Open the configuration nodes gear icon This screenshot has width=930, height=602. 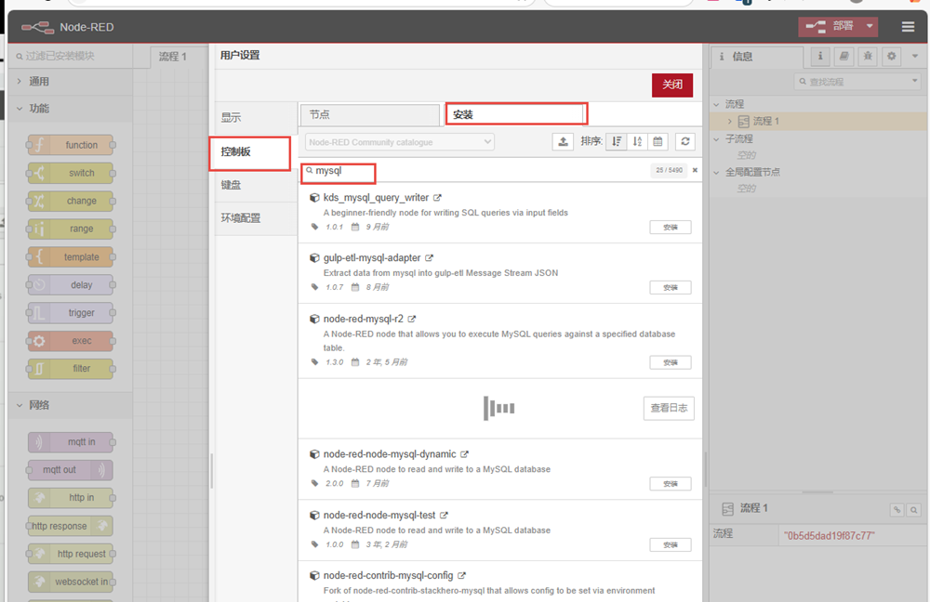(892, 57)
